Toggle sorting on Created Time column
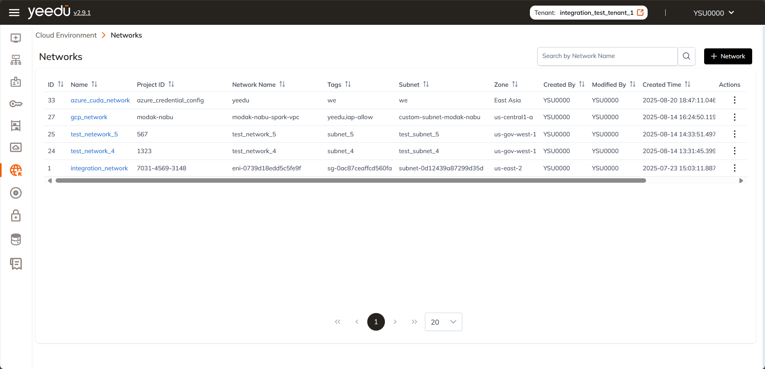Screen dimensions: 765x369 point(687,84)
